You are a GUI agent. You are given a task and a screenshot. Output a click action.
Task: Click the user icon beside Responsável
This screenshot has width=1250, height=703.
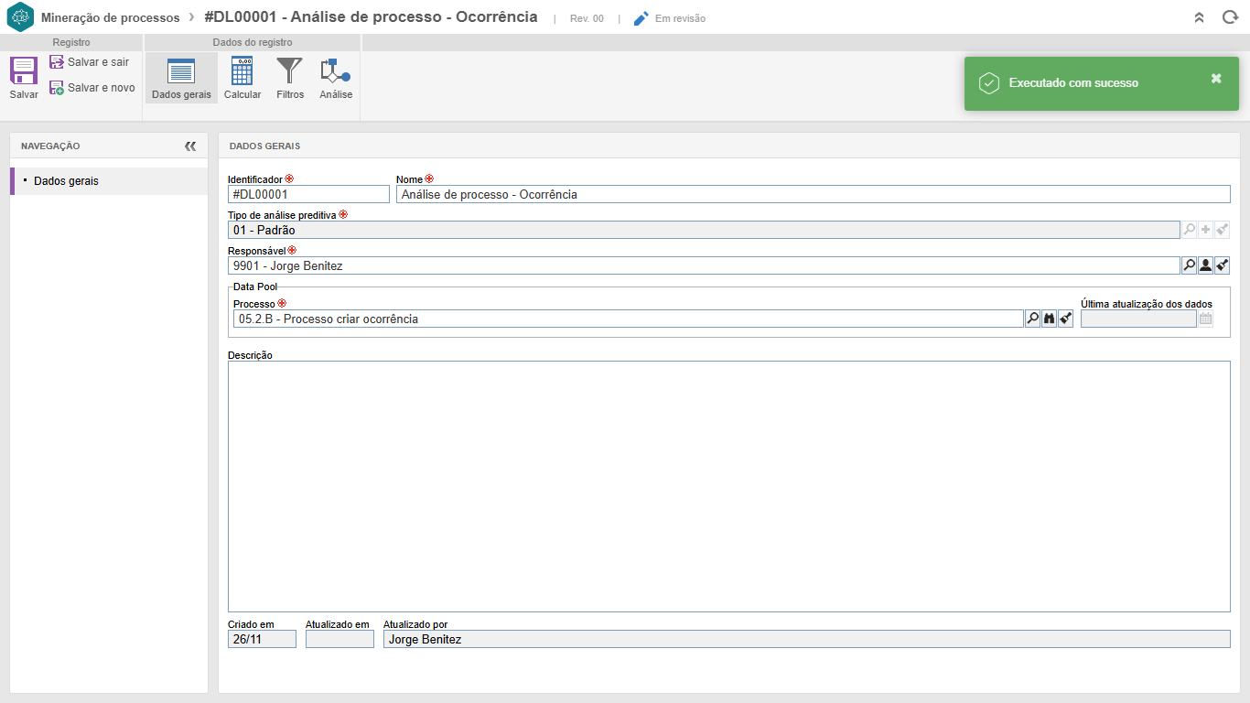point(1205,265)
